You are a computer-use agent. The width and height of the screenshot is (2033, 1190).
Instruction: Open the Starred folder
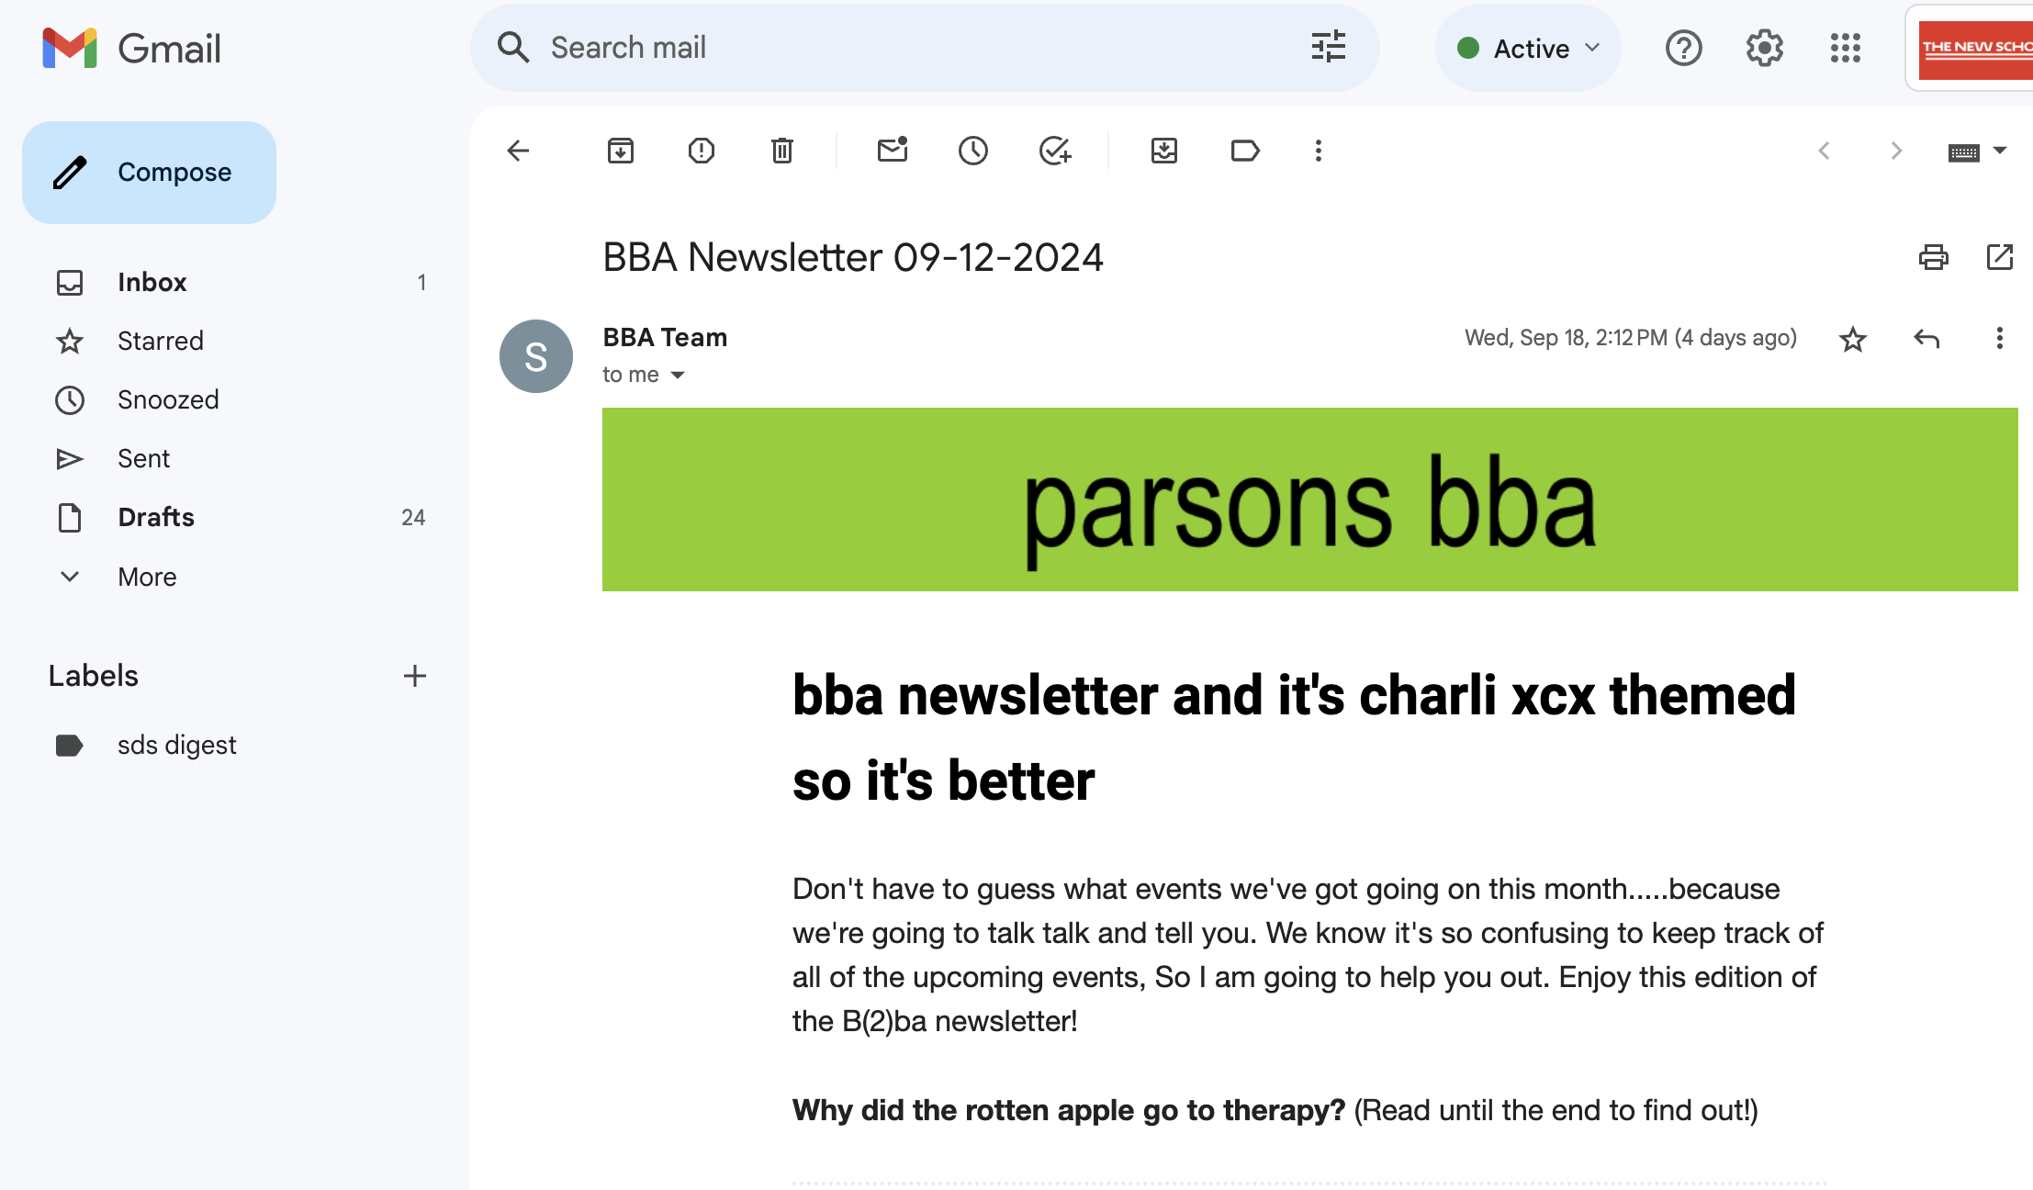(x=161, y=342)
